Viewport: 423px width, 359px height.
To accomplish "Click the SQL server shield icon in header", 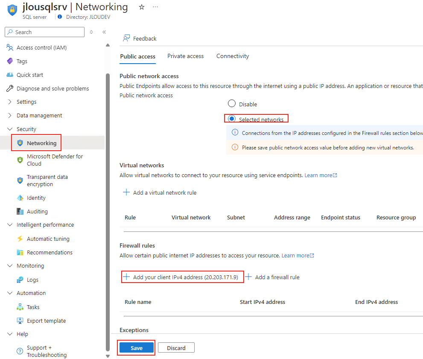I will point(12,10).
